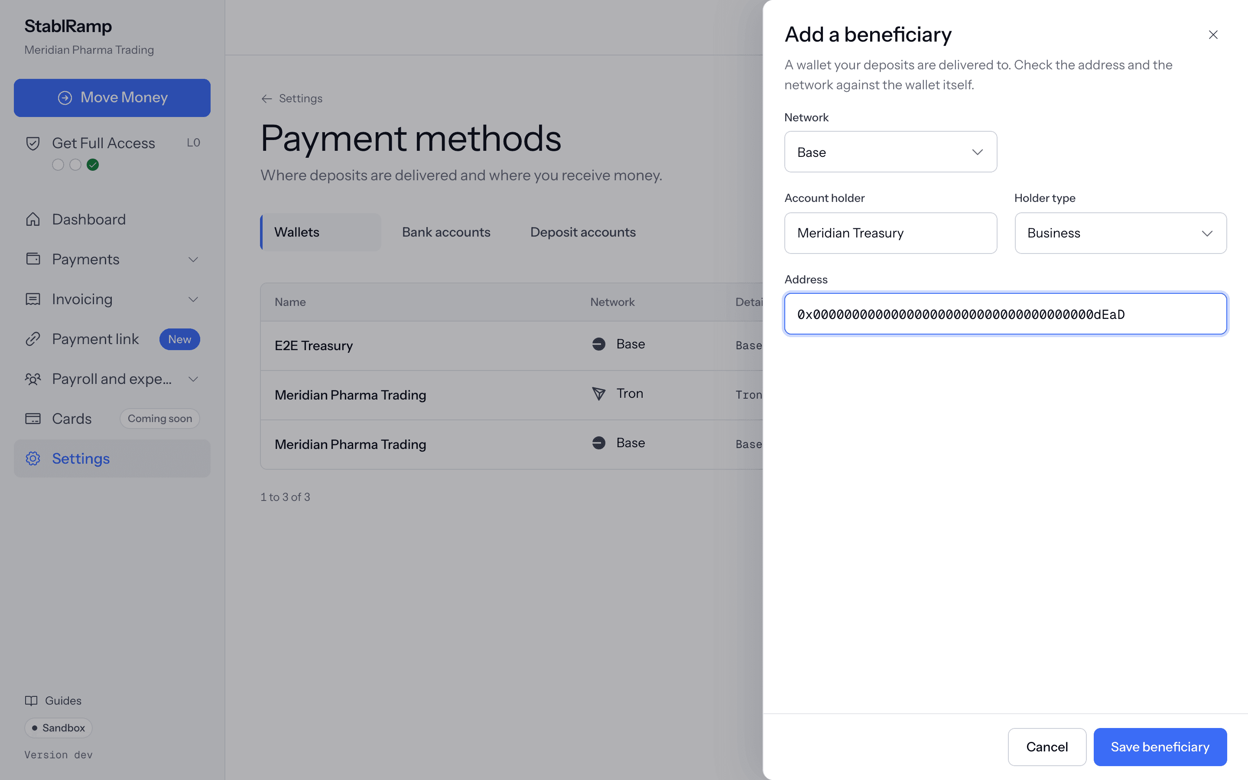Screen dimensions: 1248x780
Task: Click the Payroll people icon
Action: point(33,379)
